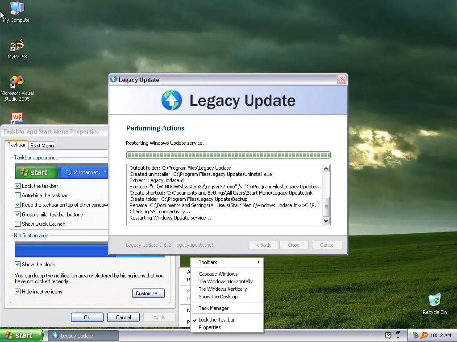Click the 'Output folder' log line

point(180,168)
